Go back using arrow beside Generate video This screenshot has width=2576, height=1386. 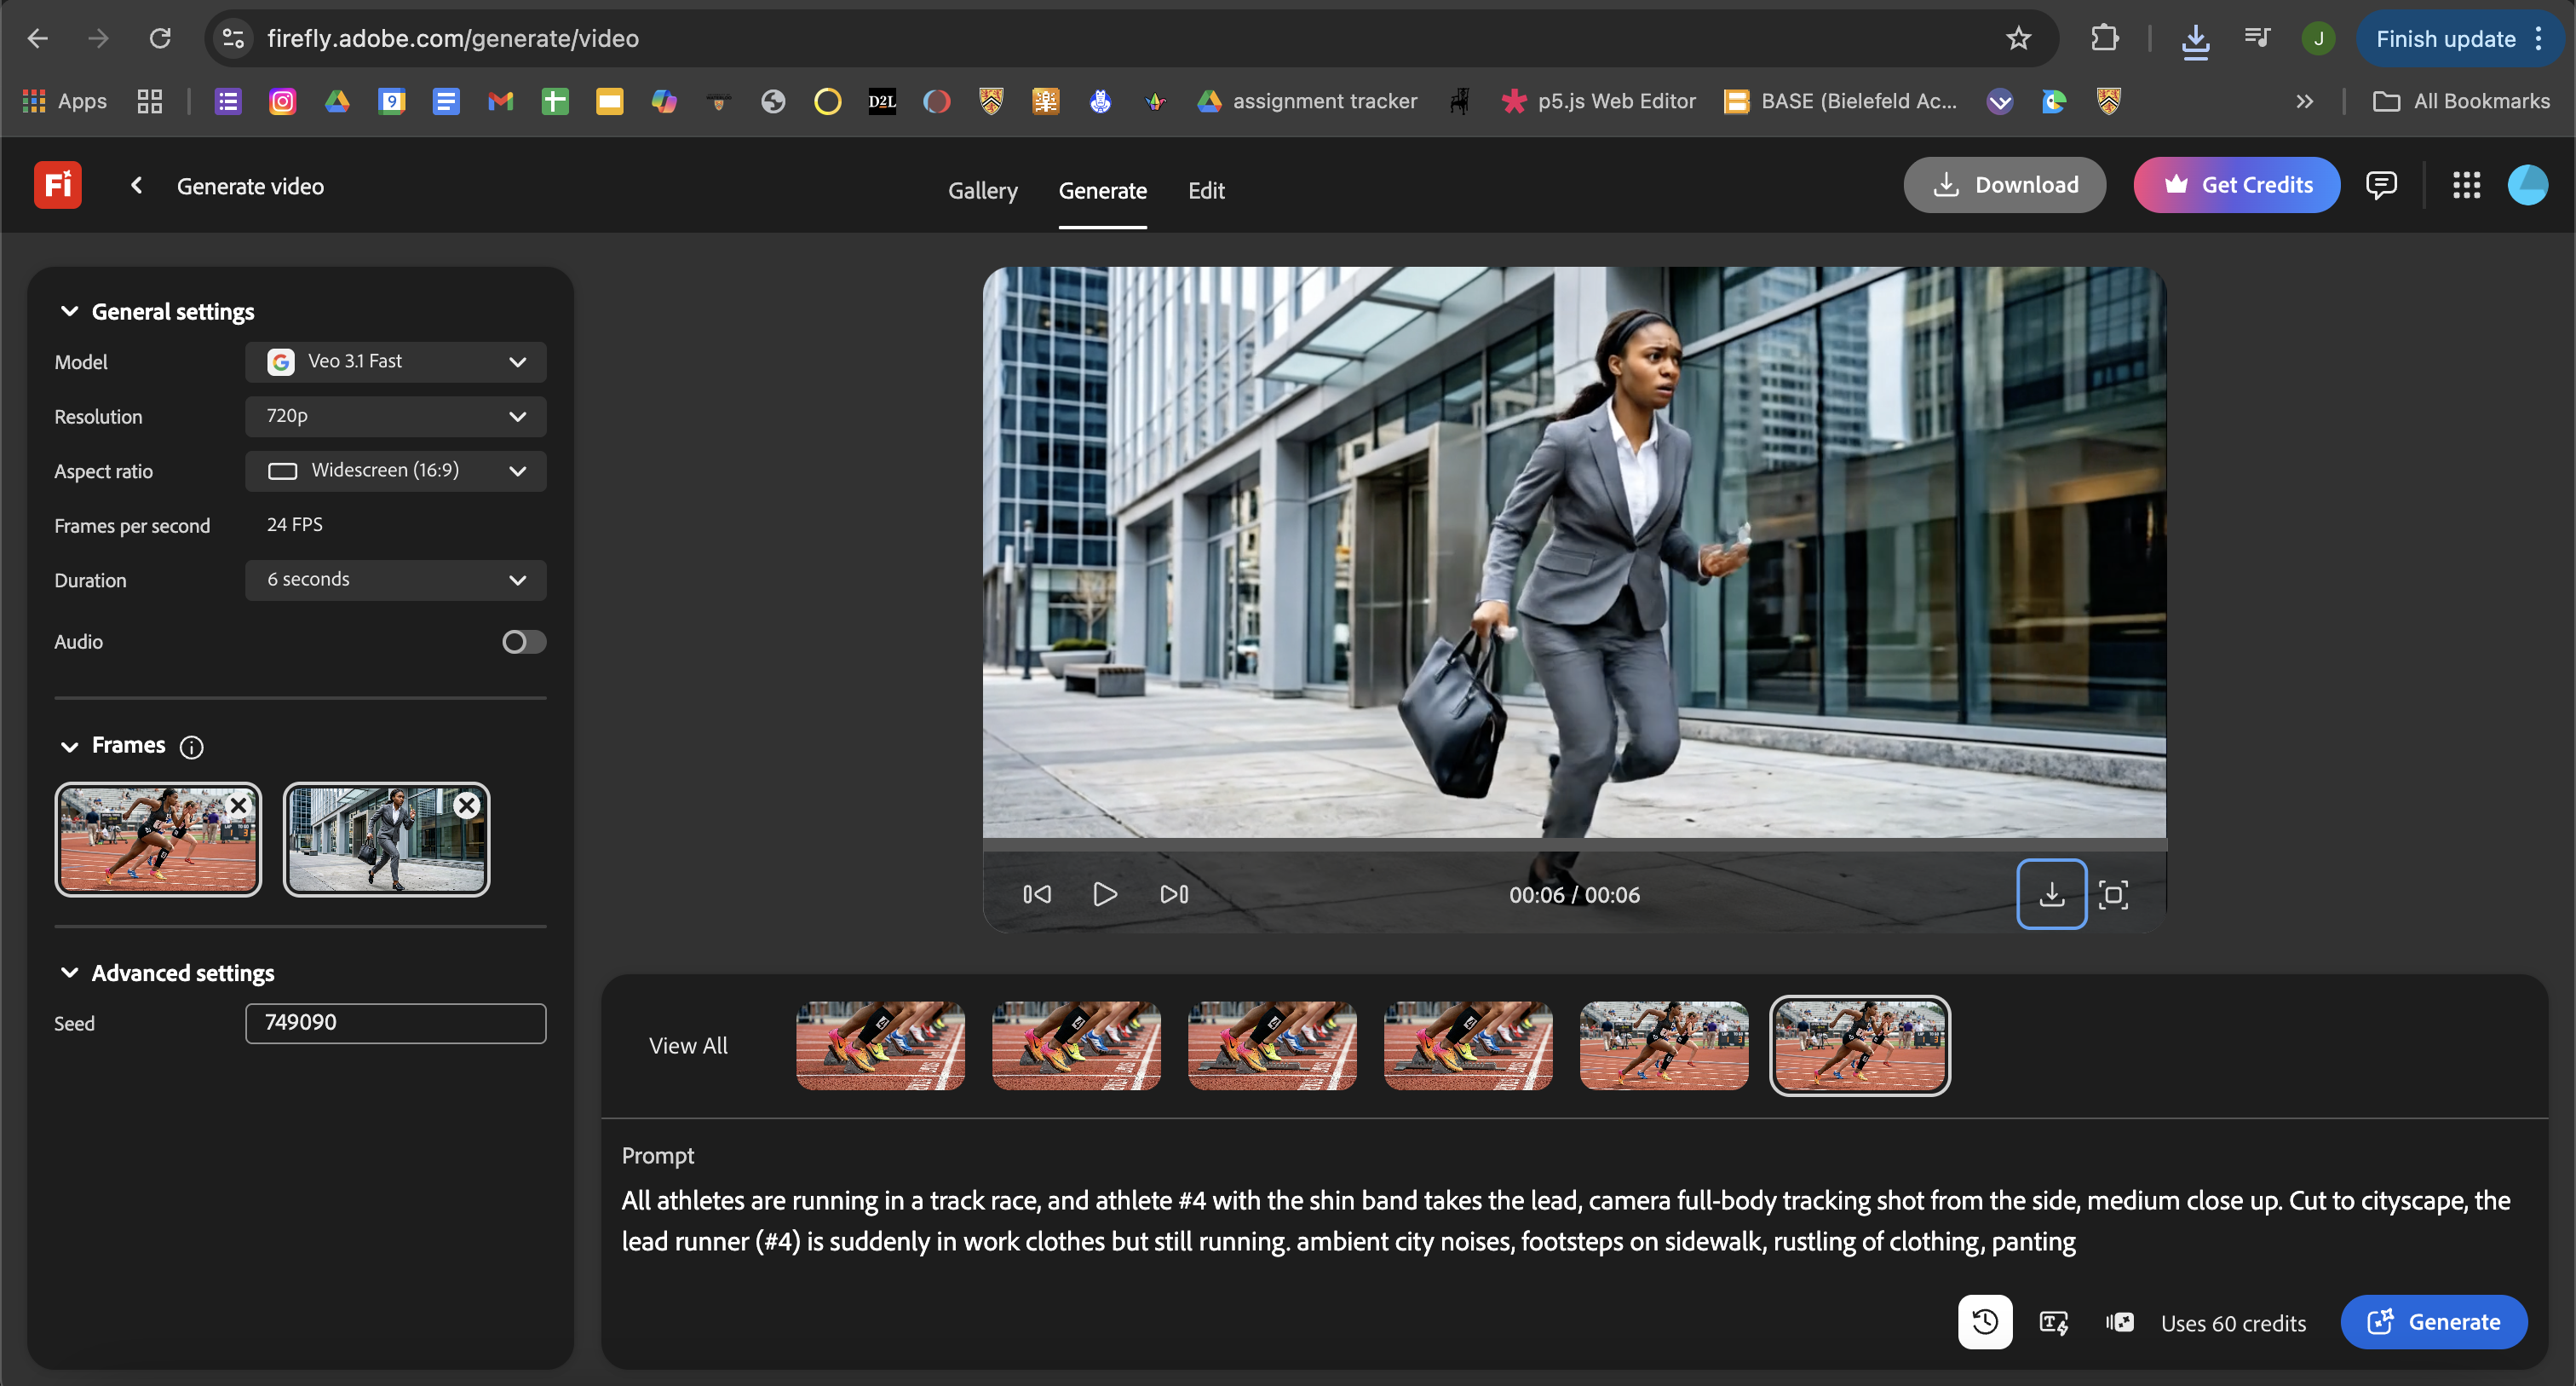coord(136,185)
